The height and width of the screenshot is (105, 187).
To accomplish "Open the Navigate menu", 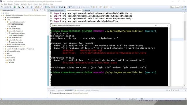I will click(x=24, y=4).
